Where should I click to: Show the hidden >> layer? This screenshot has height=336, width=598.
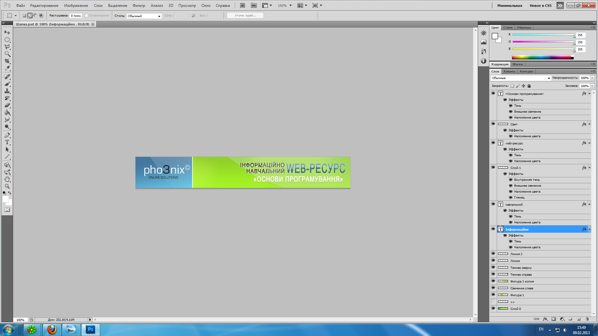[x=493, y=302]
